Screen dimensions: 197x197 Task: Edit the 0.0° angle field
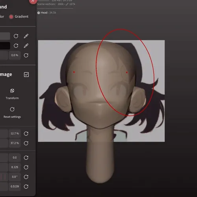15,177
